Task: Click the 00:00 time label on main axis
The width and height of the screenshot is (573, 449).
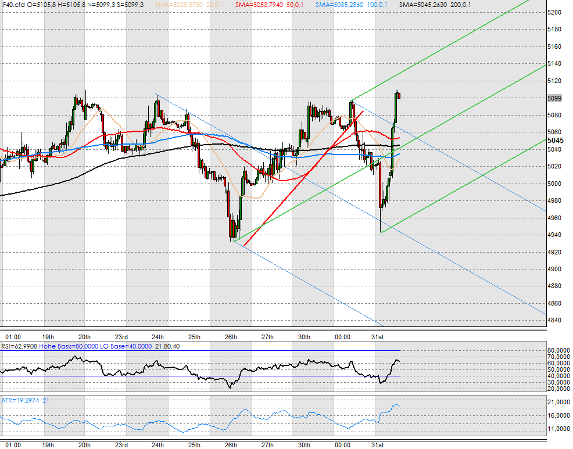Action: point(342,337)
